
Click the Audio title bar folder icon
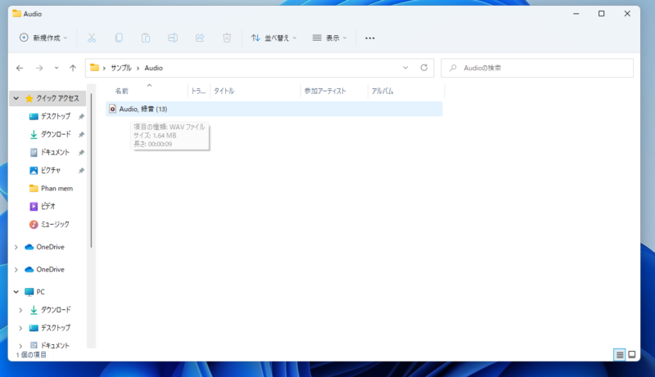pos(16,14)
